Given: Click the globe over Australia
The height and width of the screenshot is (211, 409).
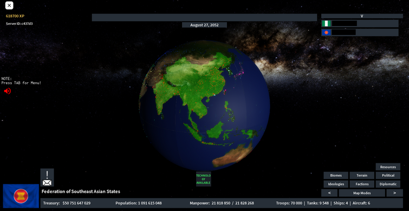Looking at the screenshot, I should coord(233,155).
